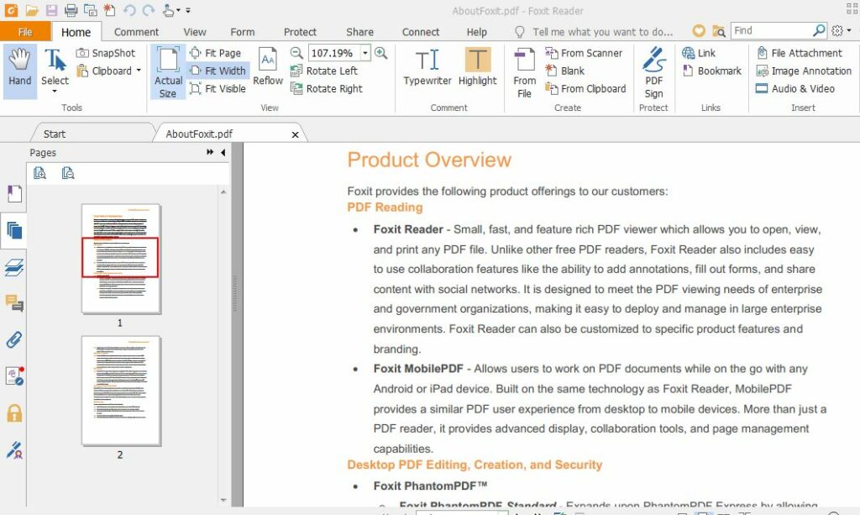Screen dimensions: 860x515
Task: Open the Bookmarks side panel
Action: [x=14, y=193]
